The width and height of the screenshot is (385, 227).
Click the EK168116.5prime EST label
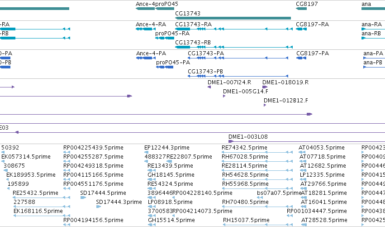pos(38,211)
